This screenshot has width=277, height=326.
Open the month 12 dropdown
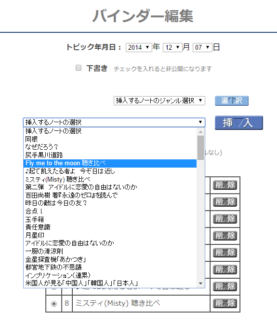[172, 47]
